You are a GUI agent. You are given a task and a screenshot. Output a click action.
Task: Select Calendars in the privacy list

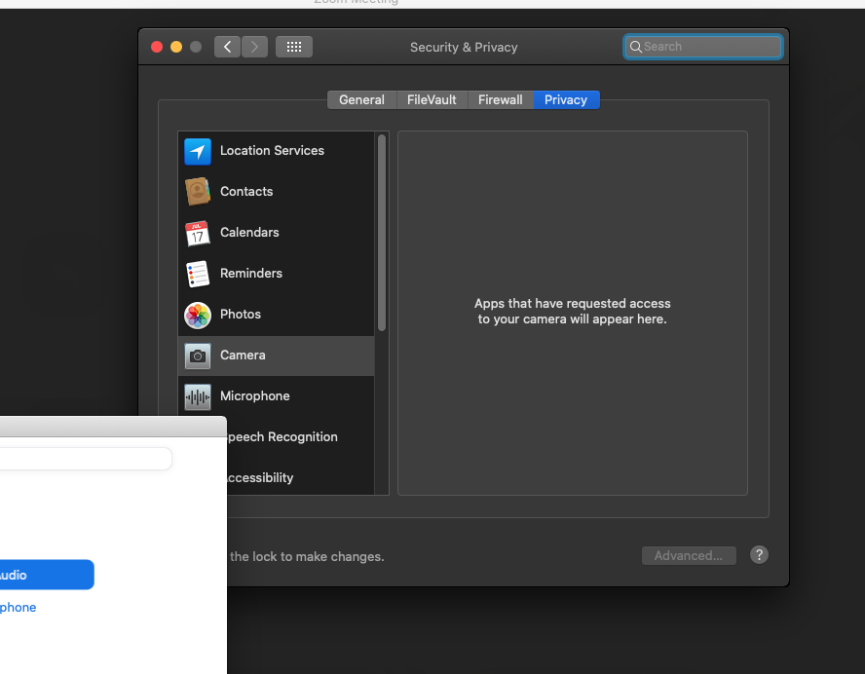point(277,232)
